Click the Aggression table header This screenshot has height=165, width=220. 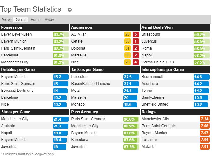tap(105, 27)
